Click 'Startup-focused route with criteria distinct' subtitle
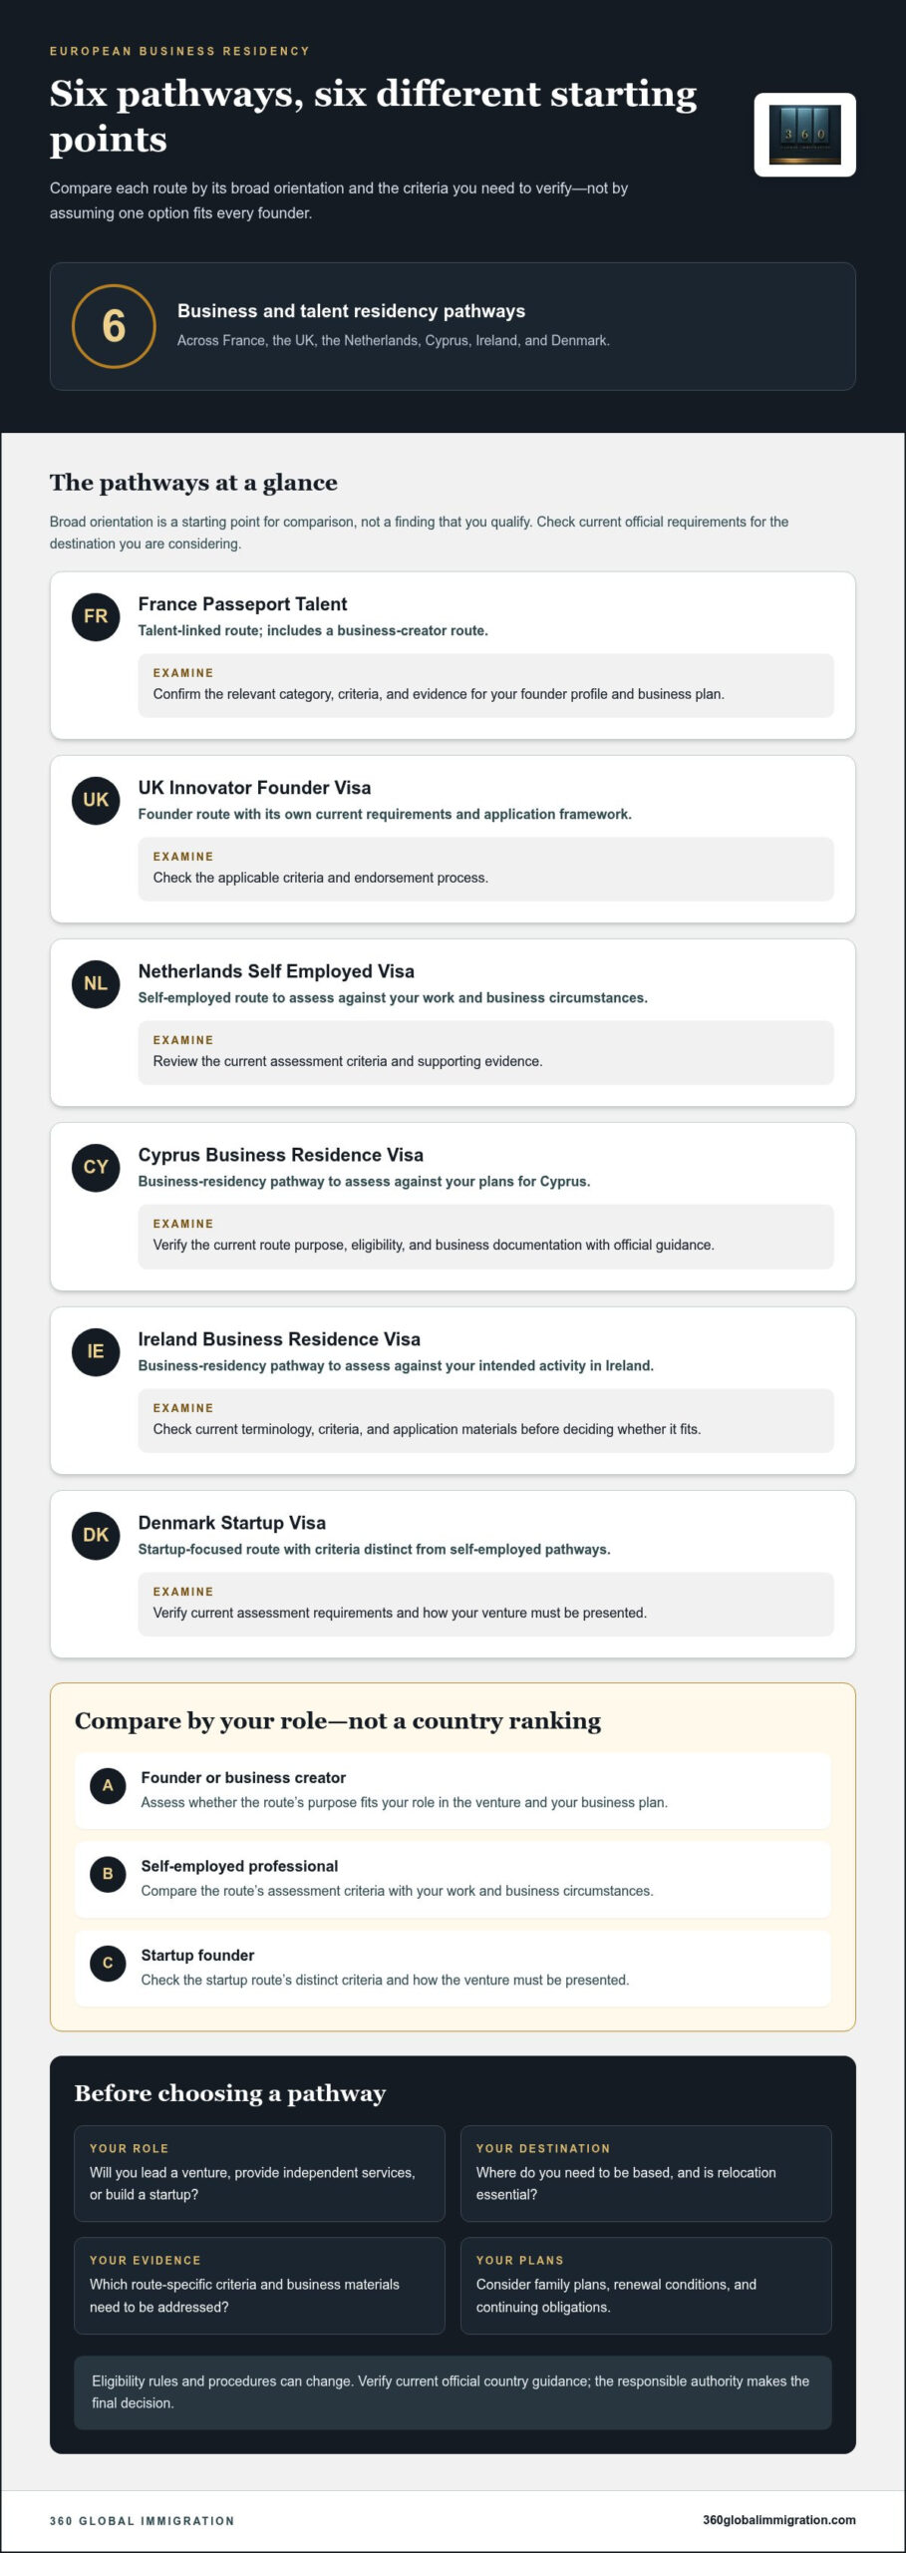 pos(375,1549)
